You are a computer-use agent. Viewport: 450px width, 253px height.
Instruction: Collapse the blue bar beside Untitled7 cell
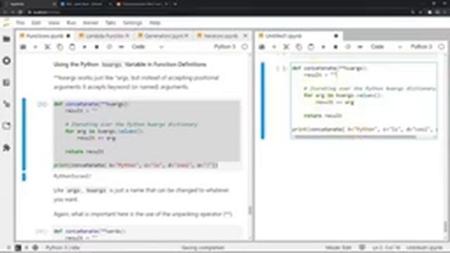point(262,100)
